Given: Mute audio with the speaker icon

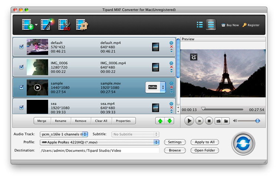Looking at the screenshot, I should click(x=235, y=121).
